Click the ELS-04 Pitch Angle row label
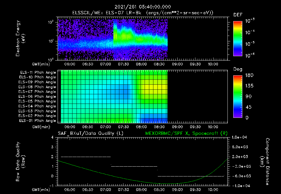Image resolution: width=281 pixels, height=194 pixels. [x=37, y=106]
